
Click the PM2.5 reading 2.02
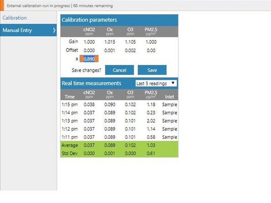coord(151,121)
